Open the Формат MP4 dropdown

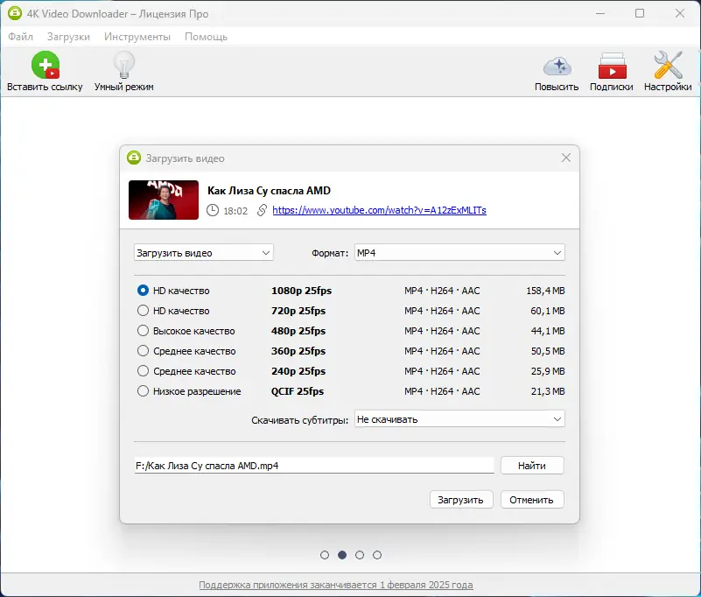tap(459, 253)
